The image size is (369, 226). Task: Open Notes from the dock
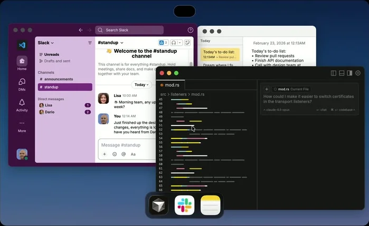211,205
